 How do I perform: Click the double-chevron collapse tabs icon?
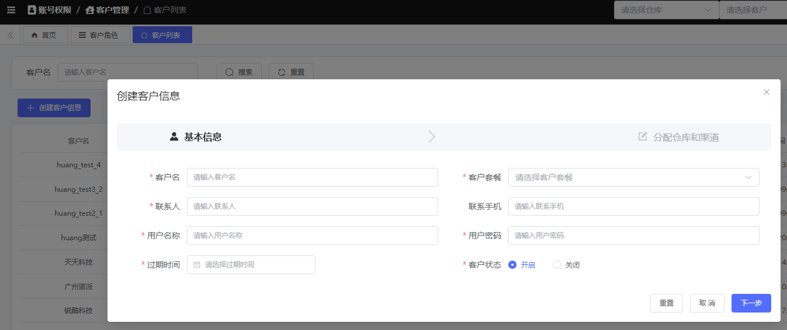click(10, 35)
